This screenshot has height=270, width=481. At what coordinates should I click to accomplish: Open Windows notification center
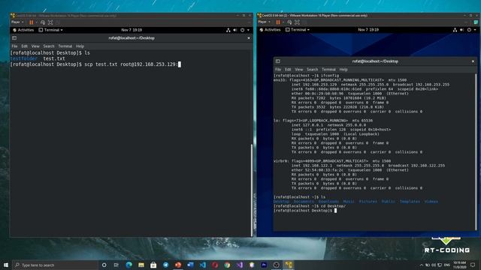(473, 265)
